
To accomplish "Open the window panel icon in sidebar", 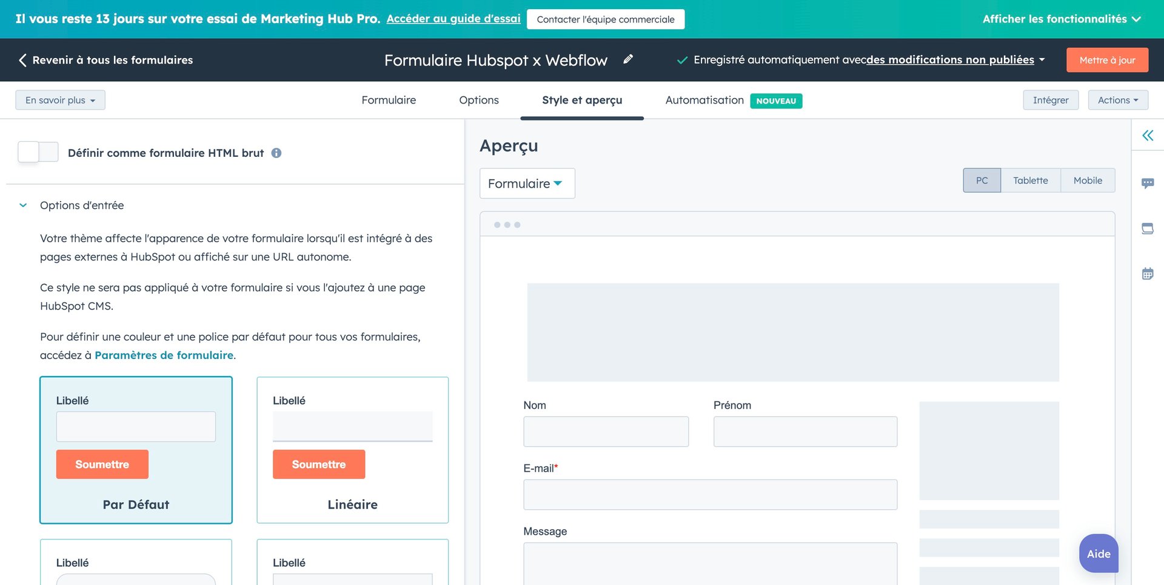I will point(1148,228).
